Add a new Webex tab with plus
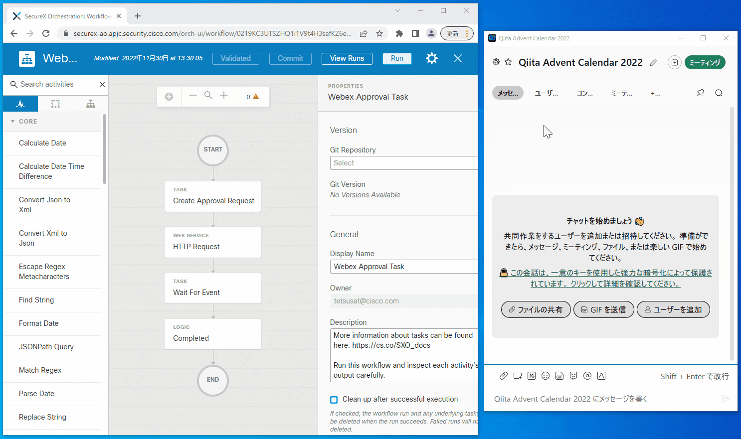 (655, 93)
